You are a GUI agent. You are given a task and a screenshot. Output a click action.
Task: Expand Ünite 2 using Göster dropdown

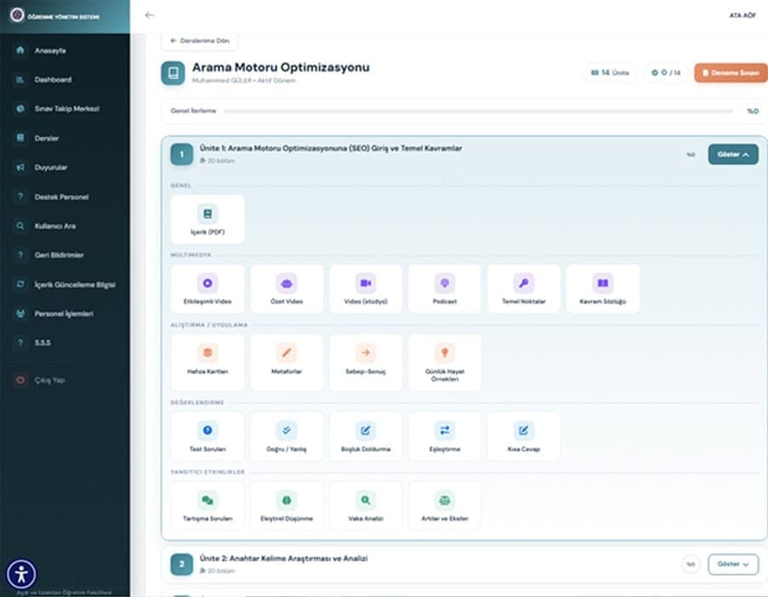732,564
